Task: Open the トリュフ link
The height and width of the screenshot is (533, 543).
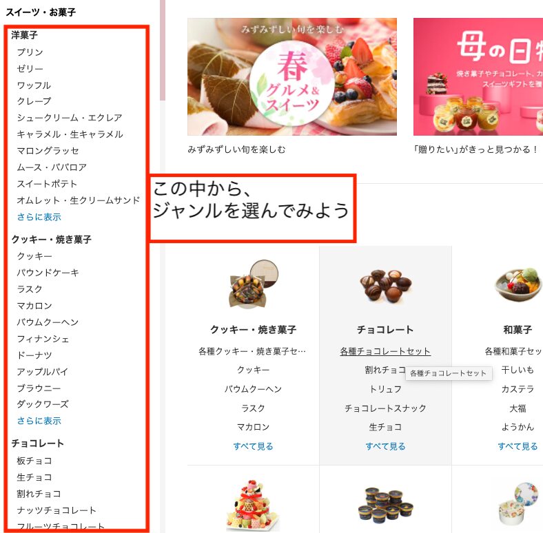Action: pos(385,389)
